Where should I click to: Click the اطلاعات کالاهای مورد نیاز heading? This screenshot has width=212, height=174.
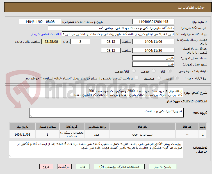187,101
